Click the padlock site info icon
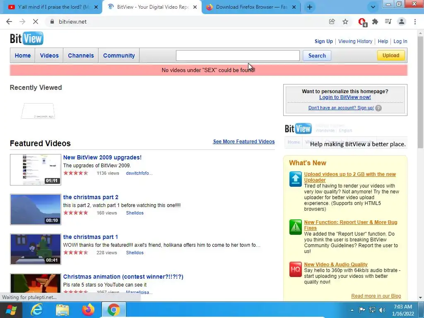Viewport: 424px width, 318px height. click(52, 22)
